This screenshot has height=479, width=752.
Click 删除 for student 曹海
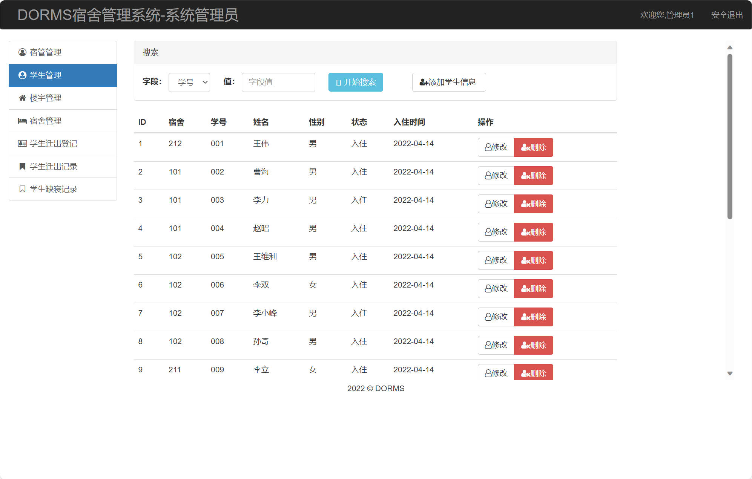(534, 176)
